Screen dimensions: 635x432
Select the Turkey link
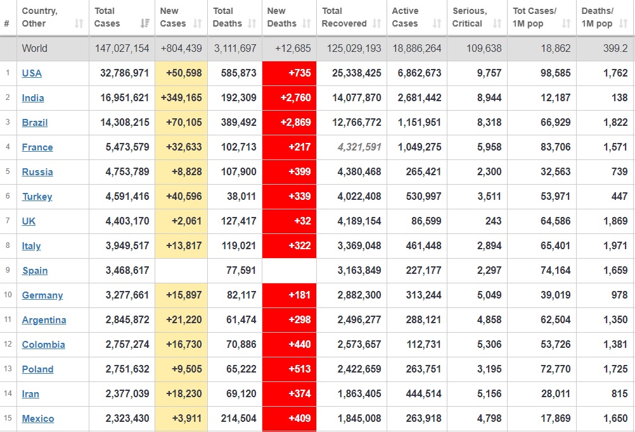click(x=37, y=197)
